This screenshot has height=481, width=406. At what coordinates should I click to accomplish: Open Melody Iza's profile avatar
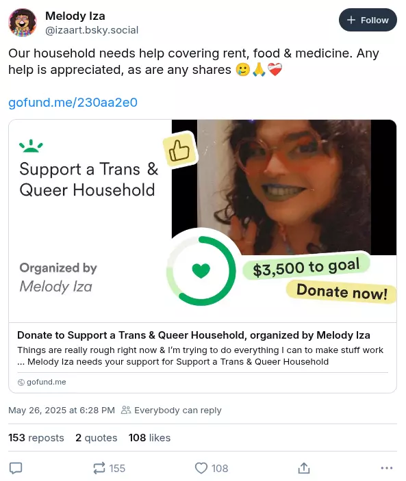pyautogui.click(x=23, y=23)
